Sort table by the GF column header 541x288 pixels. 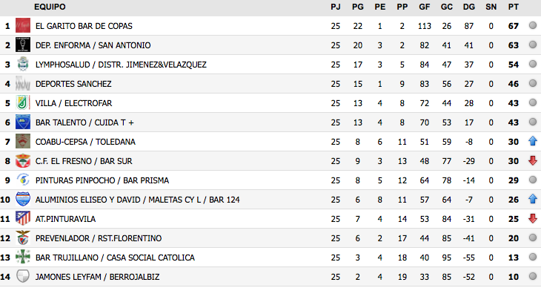point(424,7)
